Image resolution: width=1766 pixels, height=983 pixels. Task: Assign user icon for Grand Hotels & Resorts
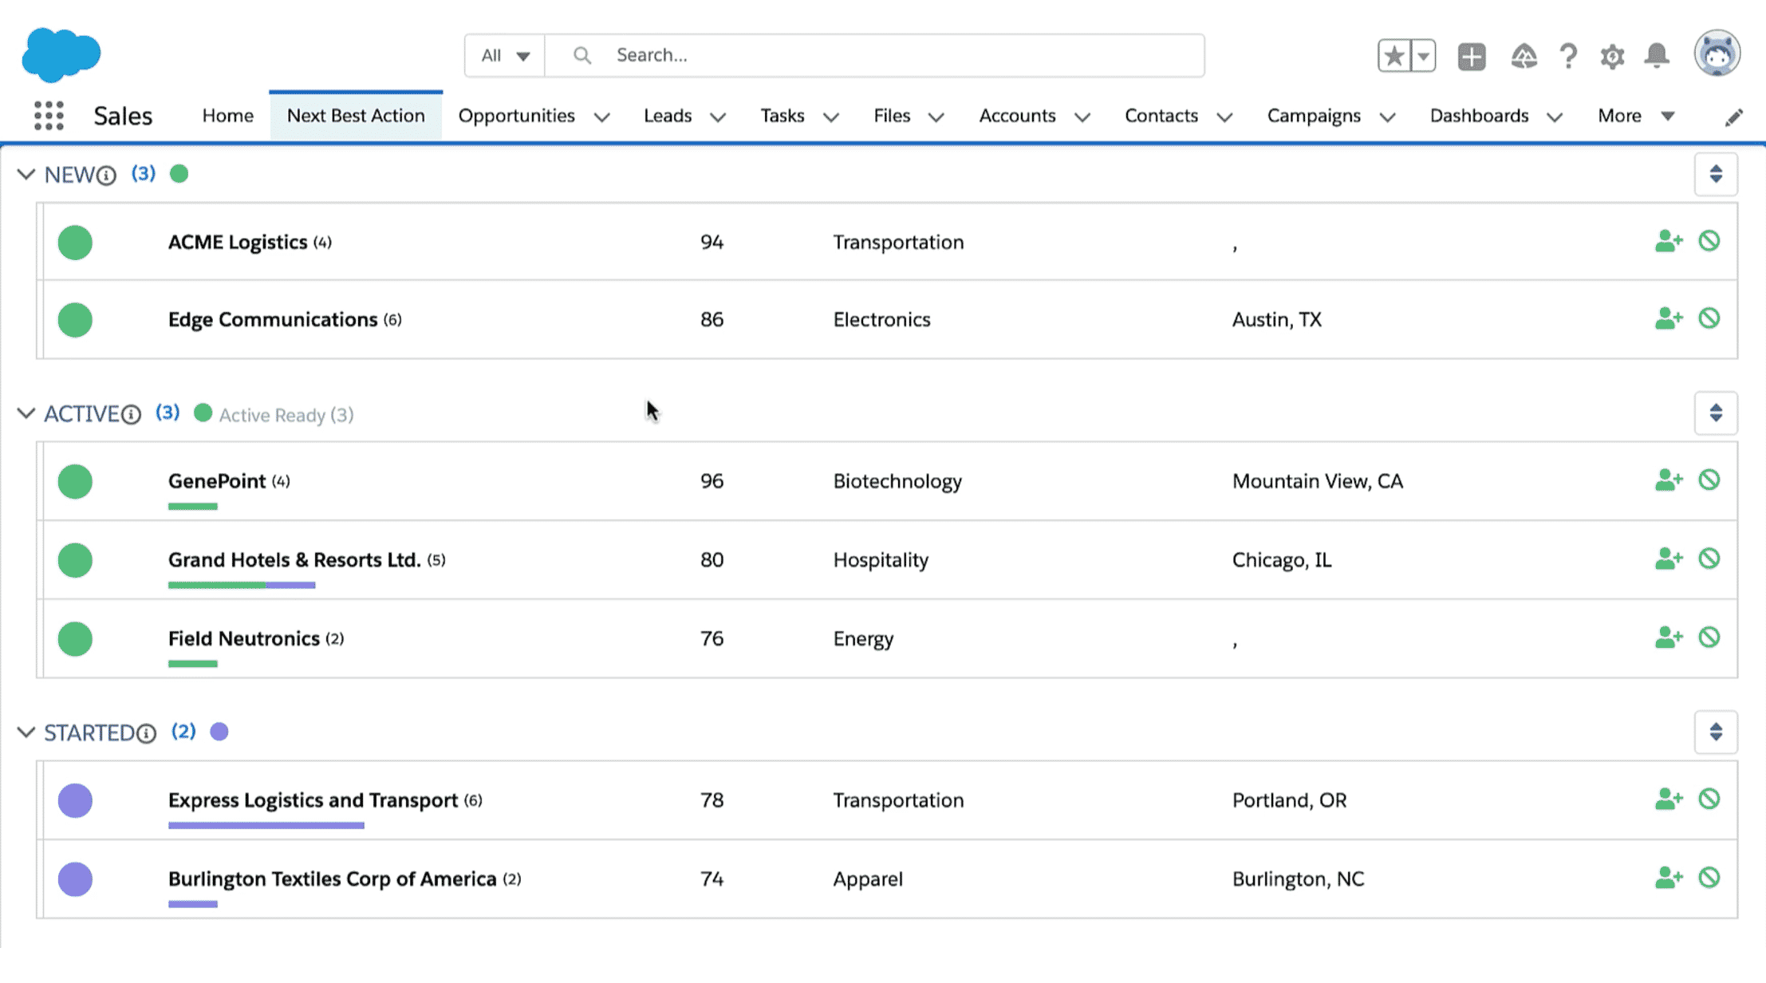click(x=1668, y=559)
